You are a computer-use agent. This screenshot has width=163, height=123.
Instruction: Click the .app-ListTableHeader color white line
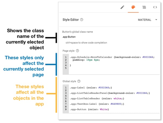click(x=97, y=98)
